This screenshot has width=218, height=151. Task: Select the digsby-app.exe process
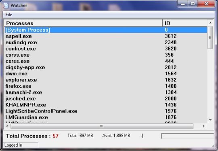106,68
